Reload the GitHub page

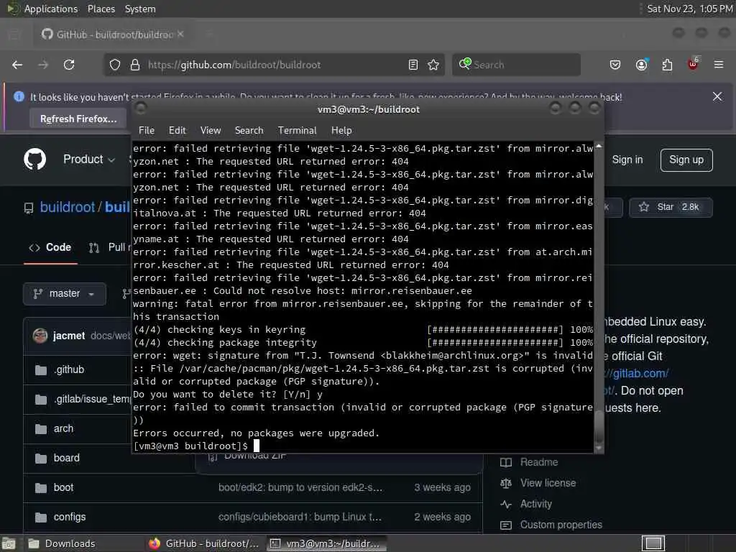(69, 65)
